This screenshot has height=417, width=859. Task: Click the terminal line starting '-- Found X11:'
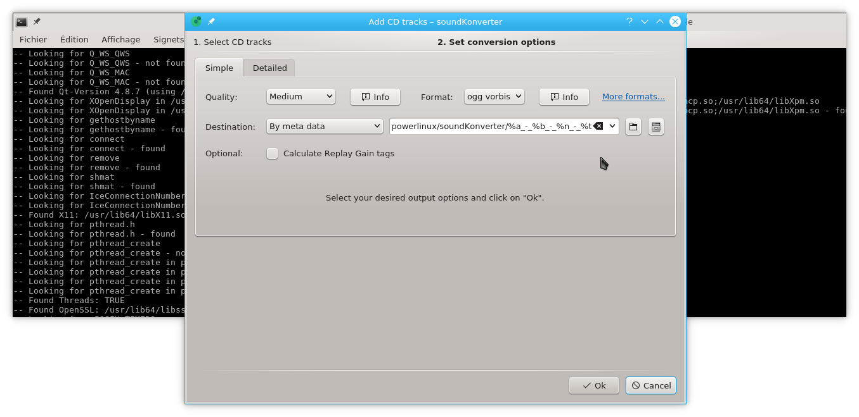[x=99, y=215]
